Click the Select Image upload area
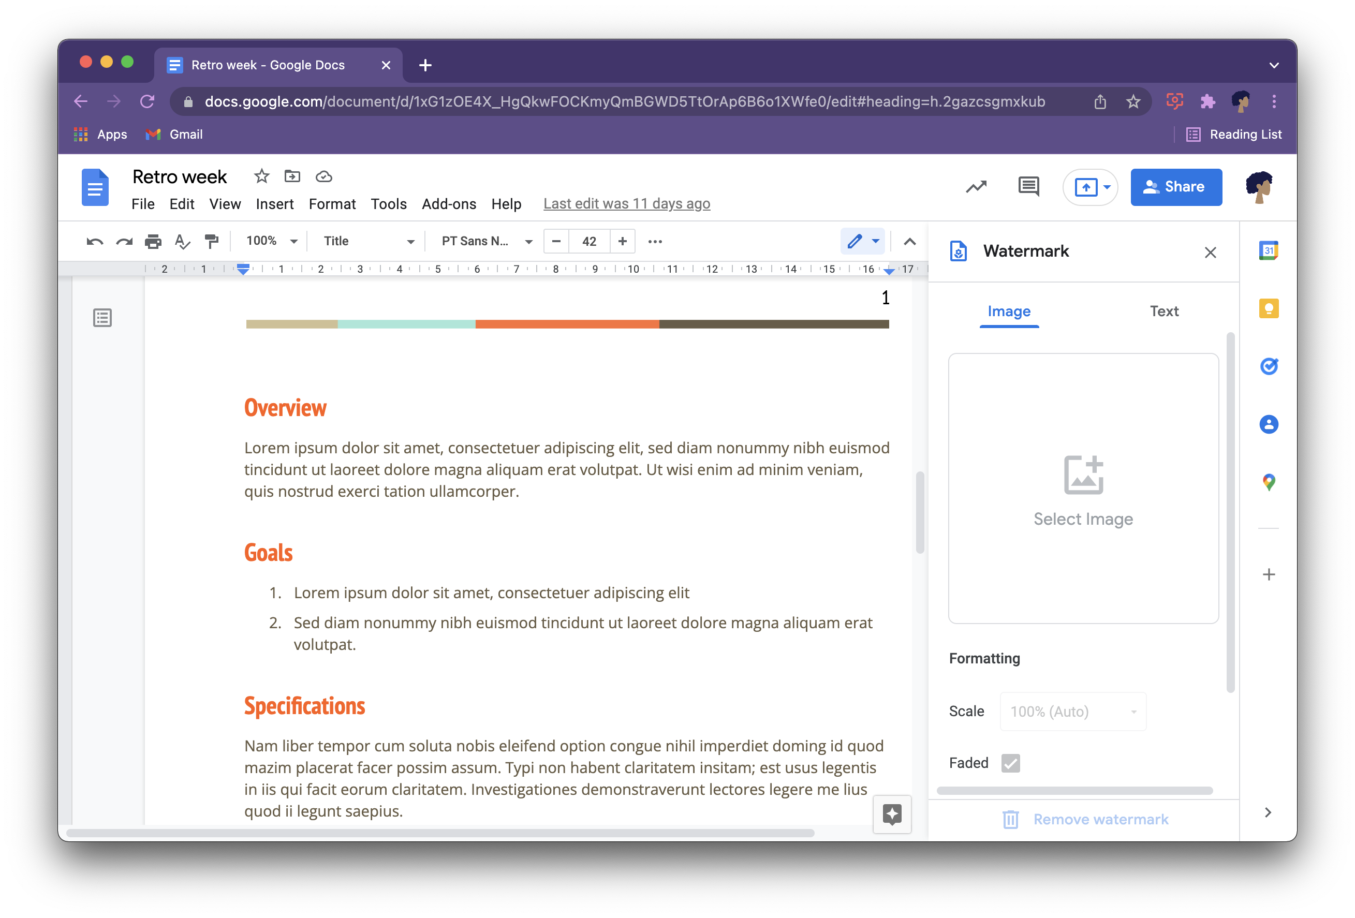 pyautogui.click(x=1083, y=488)
